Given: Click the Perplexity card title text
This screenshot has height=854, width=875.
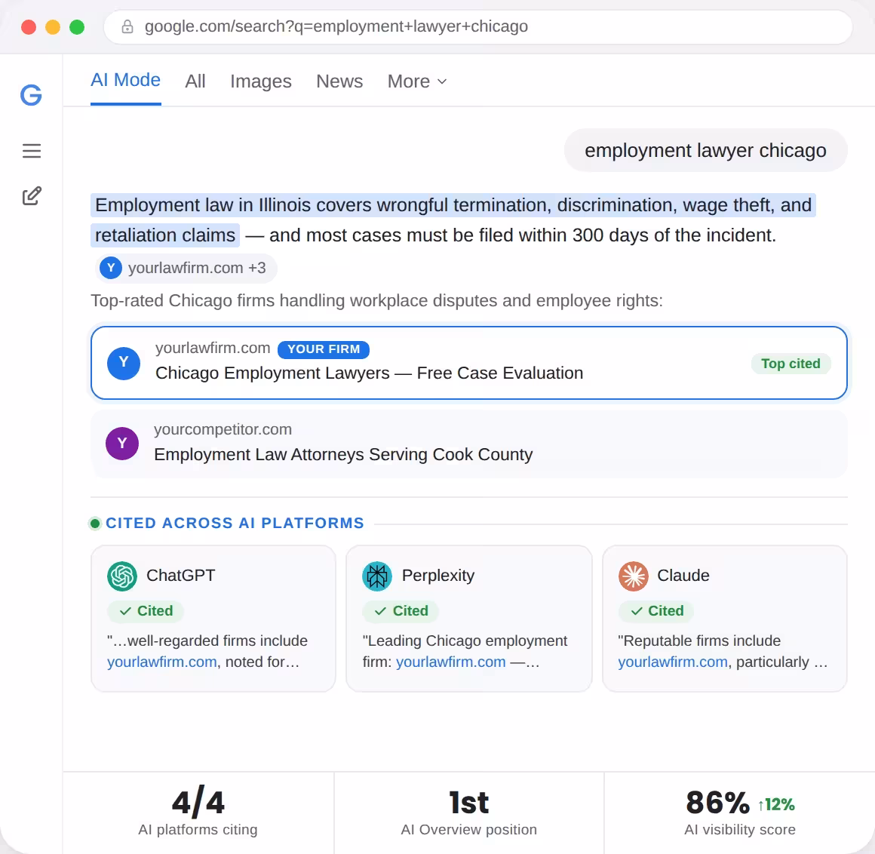Looking at the screenshot, I should (x=438, y=576).
